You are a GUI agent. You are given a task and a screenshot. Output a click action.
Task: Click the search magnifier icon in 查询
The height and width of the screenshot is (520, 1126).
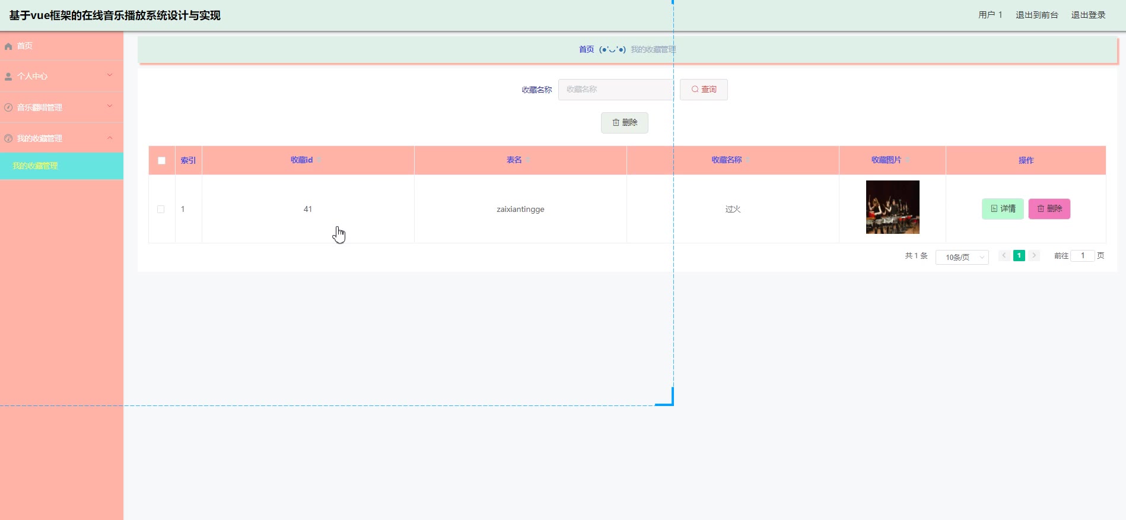click(x=695, y=90)
